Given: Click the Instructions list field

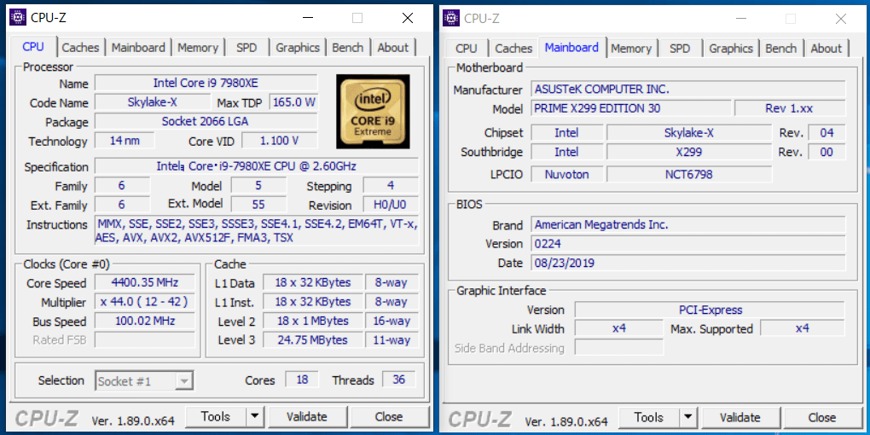Looking at the screenshot, I should [257, 231].
